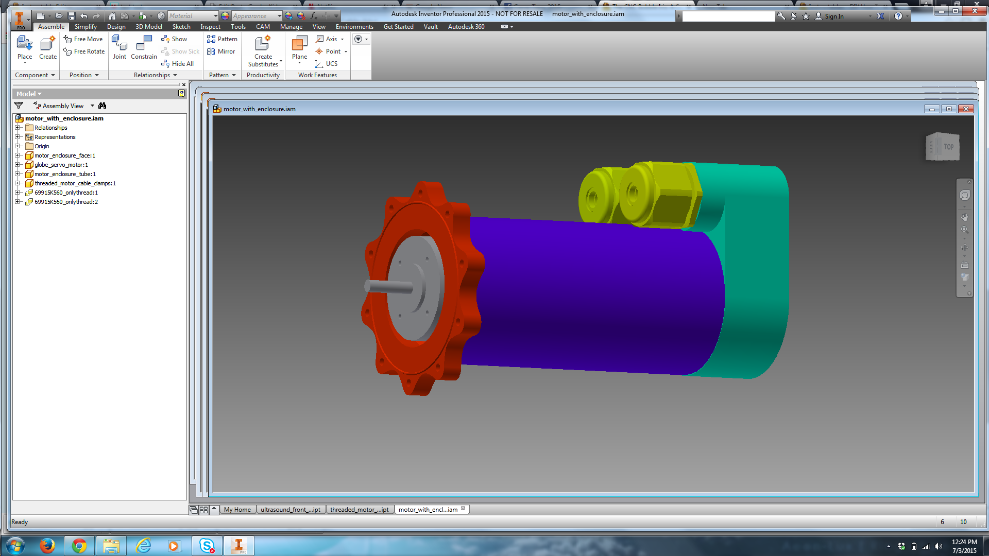Image resolution: width=989 pixels, height=556 pixels.
Task: Select threaded_motor_cable_clamps:1 in browser
Action: tap(75, 183)
